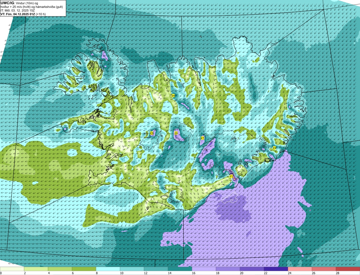Click the legend scale label '2'
Screen dimensions: 360x275
coord(25,273)
